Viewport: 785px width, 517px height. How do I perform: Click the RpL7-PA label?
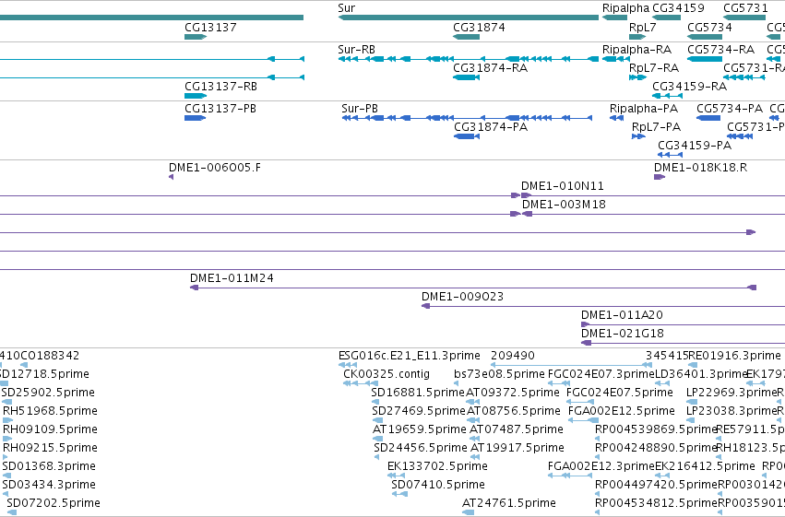[x=656, y=126]
